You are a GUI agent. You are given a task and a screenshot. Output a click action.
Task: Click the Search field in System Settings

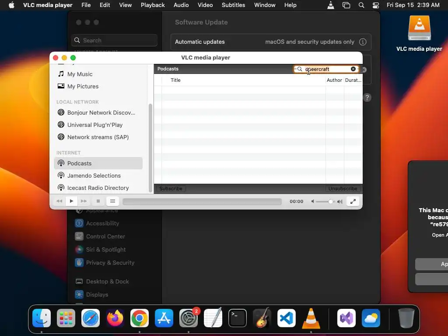click(x=114, y=40)
